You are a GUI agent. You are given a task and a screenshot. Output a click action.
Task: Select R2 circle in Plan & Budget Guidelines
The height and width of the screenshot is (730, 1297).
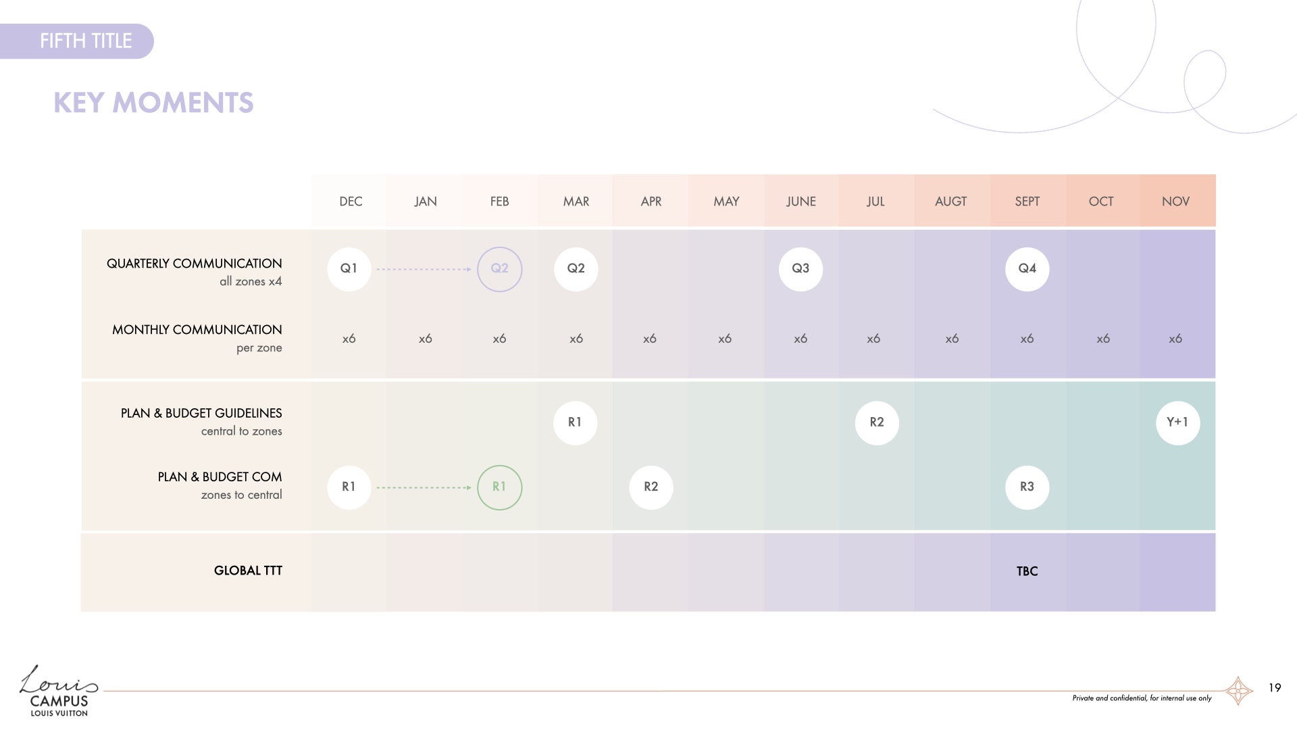coord(876,422)
